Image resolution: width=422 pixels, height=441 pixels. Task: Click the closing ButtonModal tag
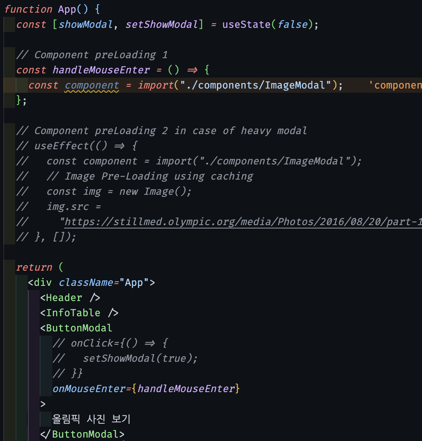(82, 434)
